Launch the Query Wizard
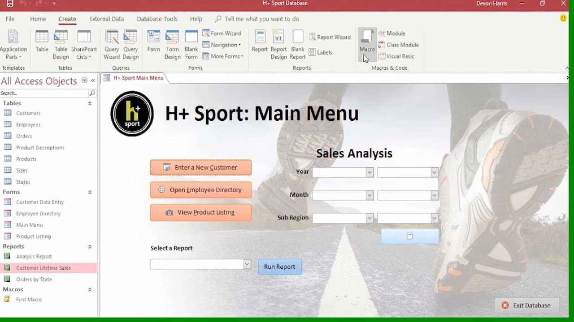 112,45
